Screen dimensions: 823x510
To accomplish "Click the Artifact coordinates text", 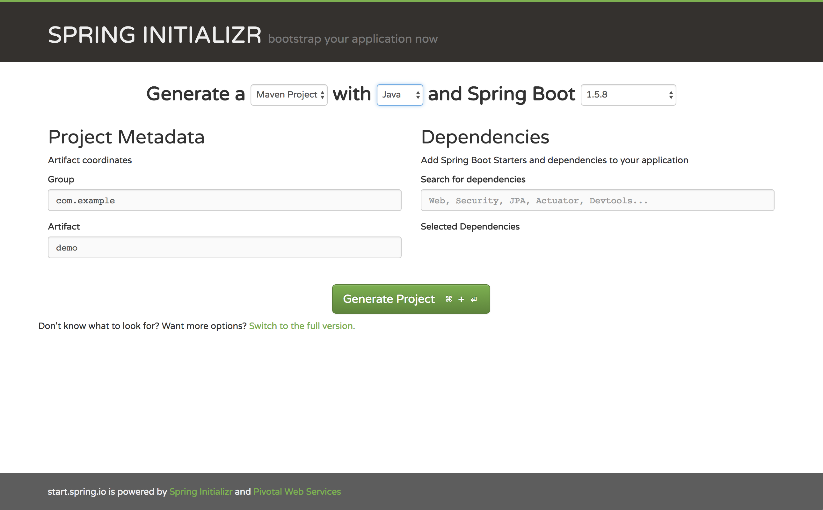I will pyautogui.click(x=90, y=160).
